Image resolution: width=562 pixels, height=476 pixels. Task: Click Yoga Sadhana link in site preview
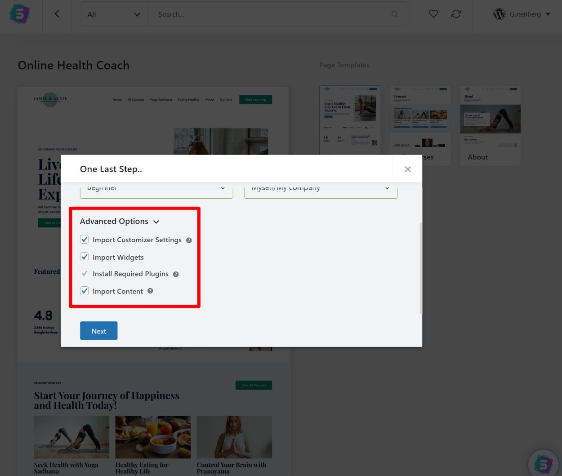click(161, 100)
